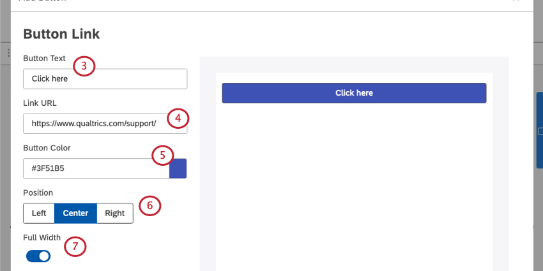Click the Full Width label
This screenshot has height=271, width=543.
point(42,237)
